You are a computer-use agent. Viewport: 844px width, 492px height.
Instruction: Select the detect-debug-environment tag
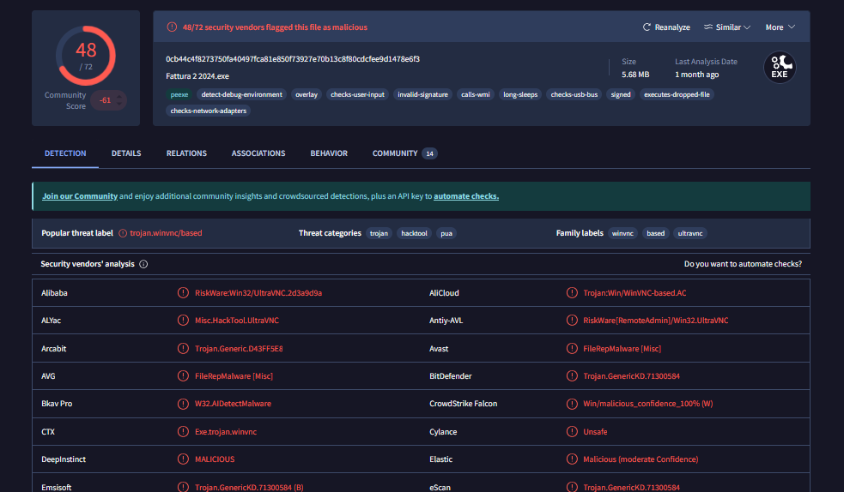pos(241,94)
